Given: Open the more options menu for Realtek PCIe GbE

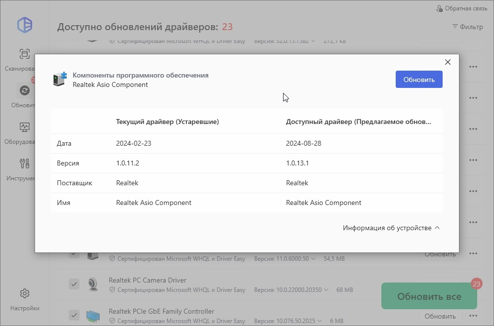Looking at the screenshot, I should pyautogui.click(x=473, y=316).
